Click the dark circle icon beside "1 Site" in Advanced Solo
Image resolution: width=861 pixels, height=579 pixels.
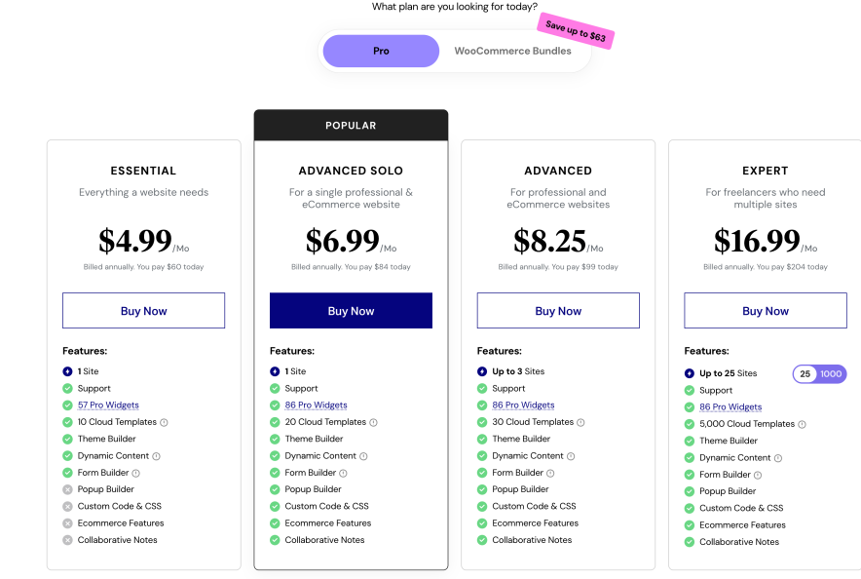pyautogui.click(x=276, y=371)
